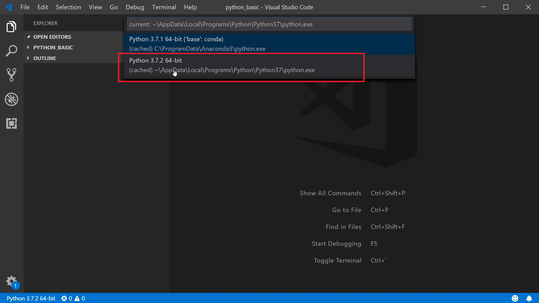Click the interpreter path input field
Viewport: 539px width, 303px height.
[269, 24]
